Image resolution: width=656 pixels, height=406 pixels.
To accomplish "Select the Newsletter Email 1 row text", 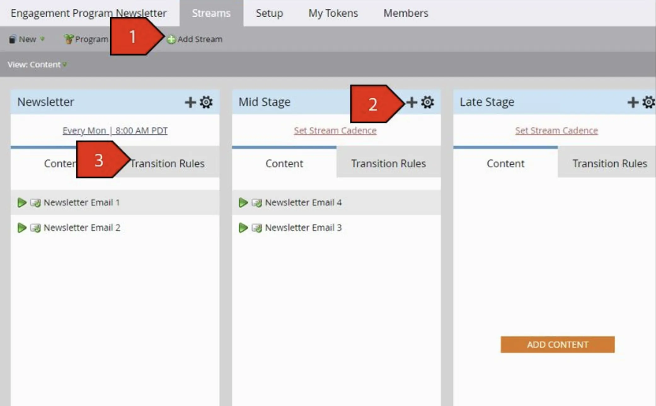I will pyautogui.click(x=82, y=202).
